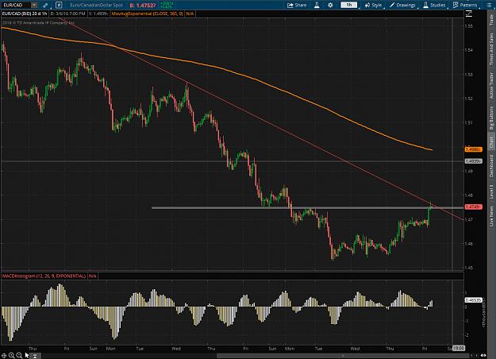The height and width of the screenshot is (359, 496).
Task: Select the gray horizontal support line
Action: [x=307, y=207]
